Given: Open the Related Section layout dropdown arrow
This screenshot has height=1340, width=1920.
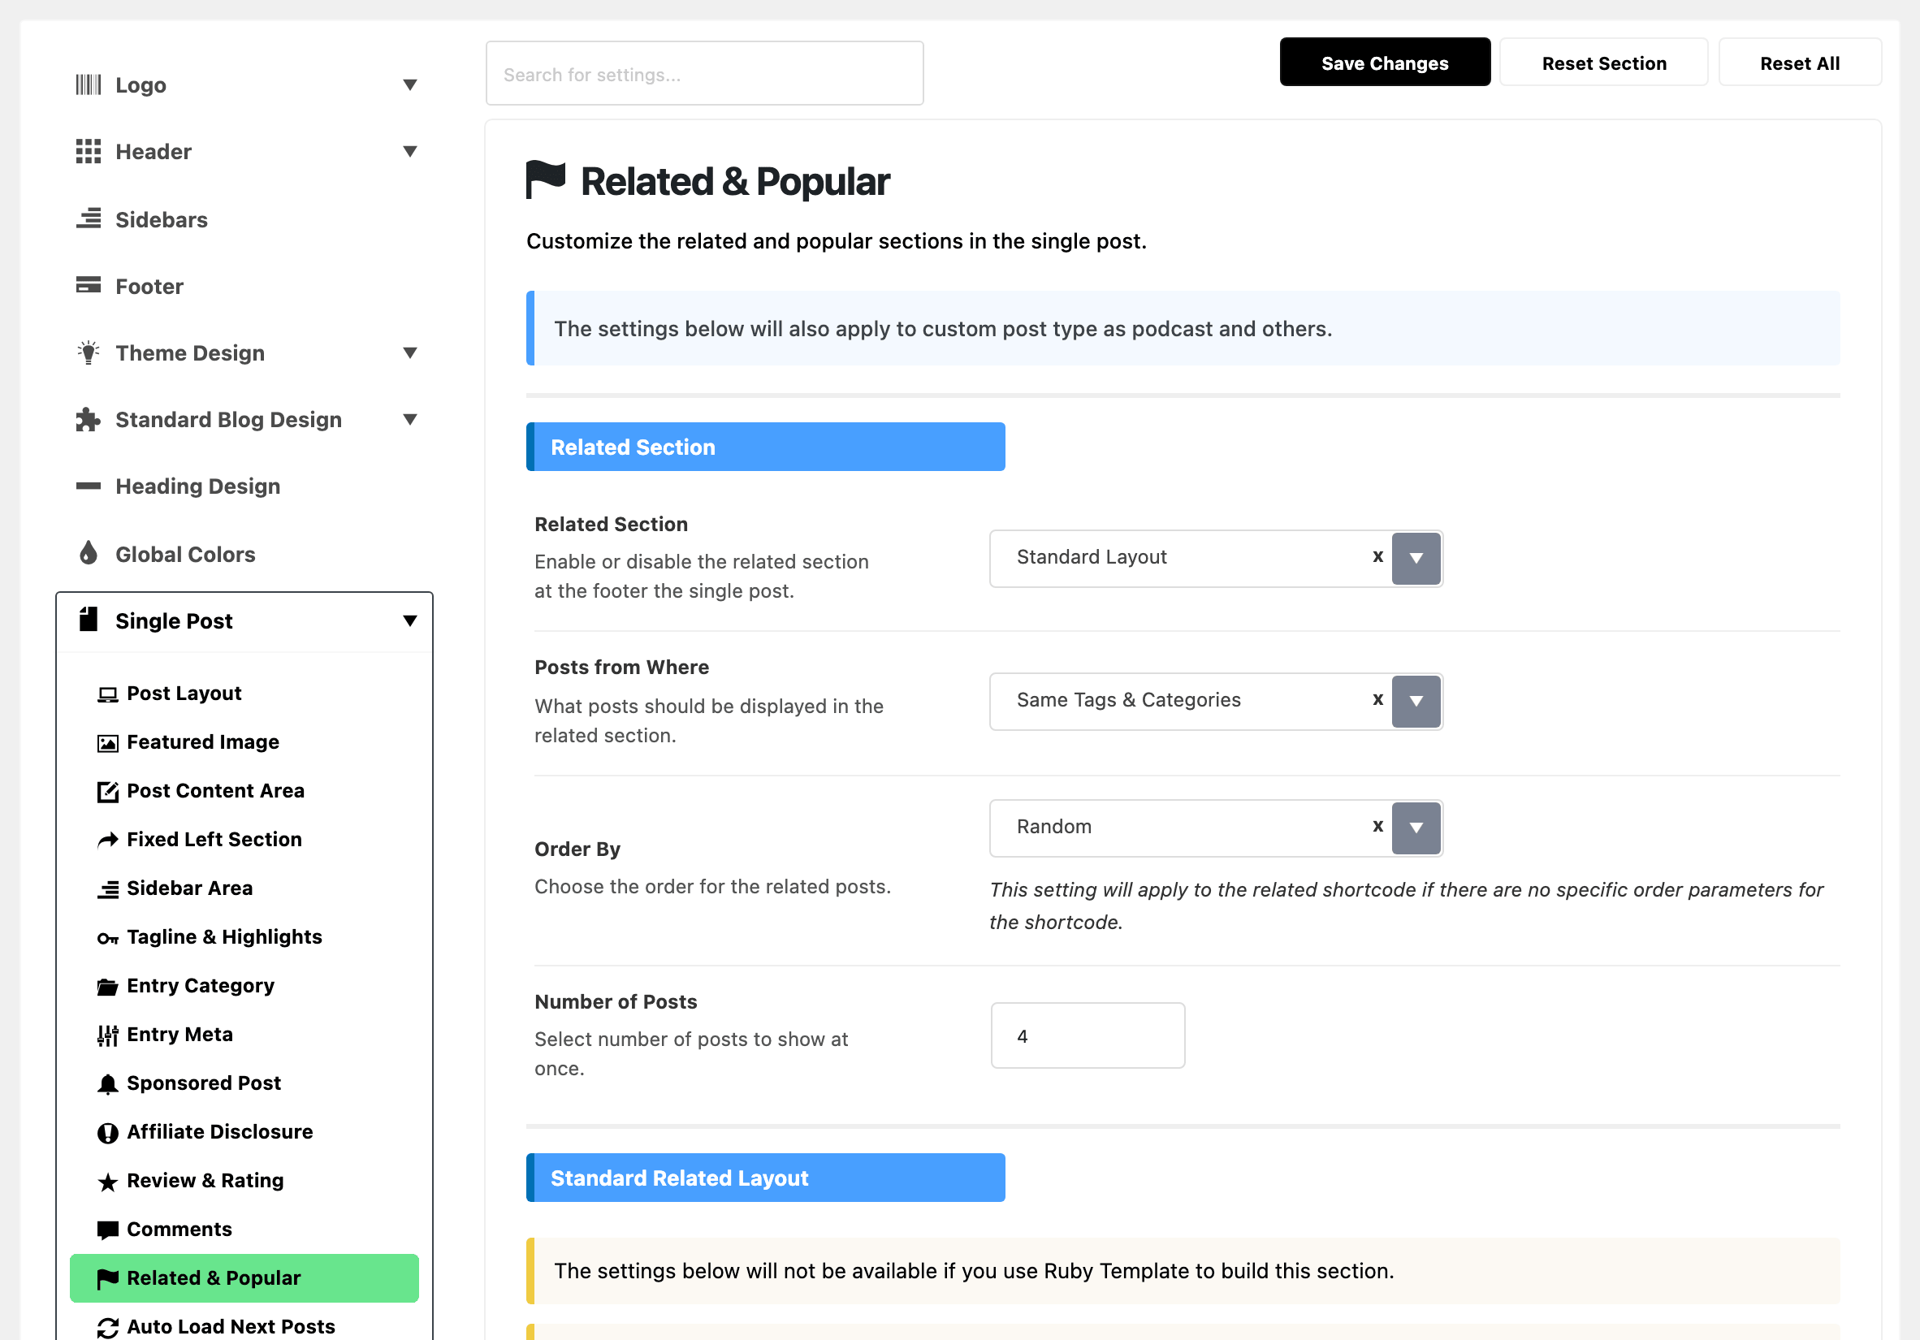Looking at the screenshot, I should (x=1416, y=559).
